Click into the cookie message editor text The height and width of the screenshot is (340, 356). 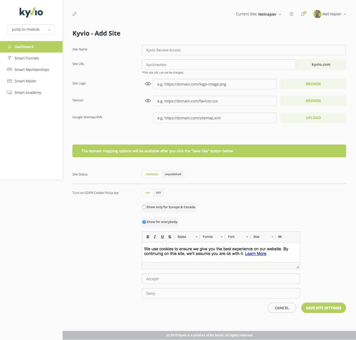(221, 252)
